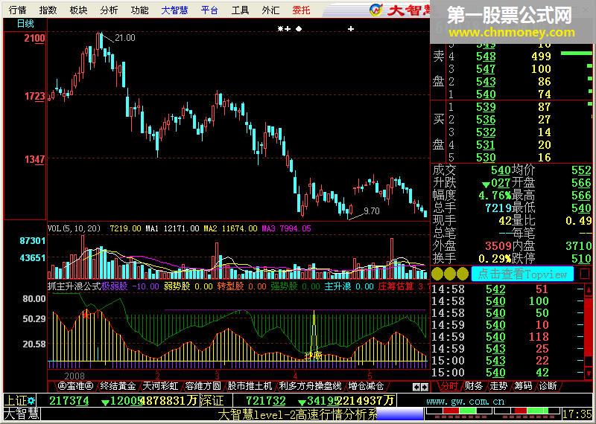The width and height of the screenshot is (596, 424).
Task: Open the 外汇 menu
Action: click(270, 10)
